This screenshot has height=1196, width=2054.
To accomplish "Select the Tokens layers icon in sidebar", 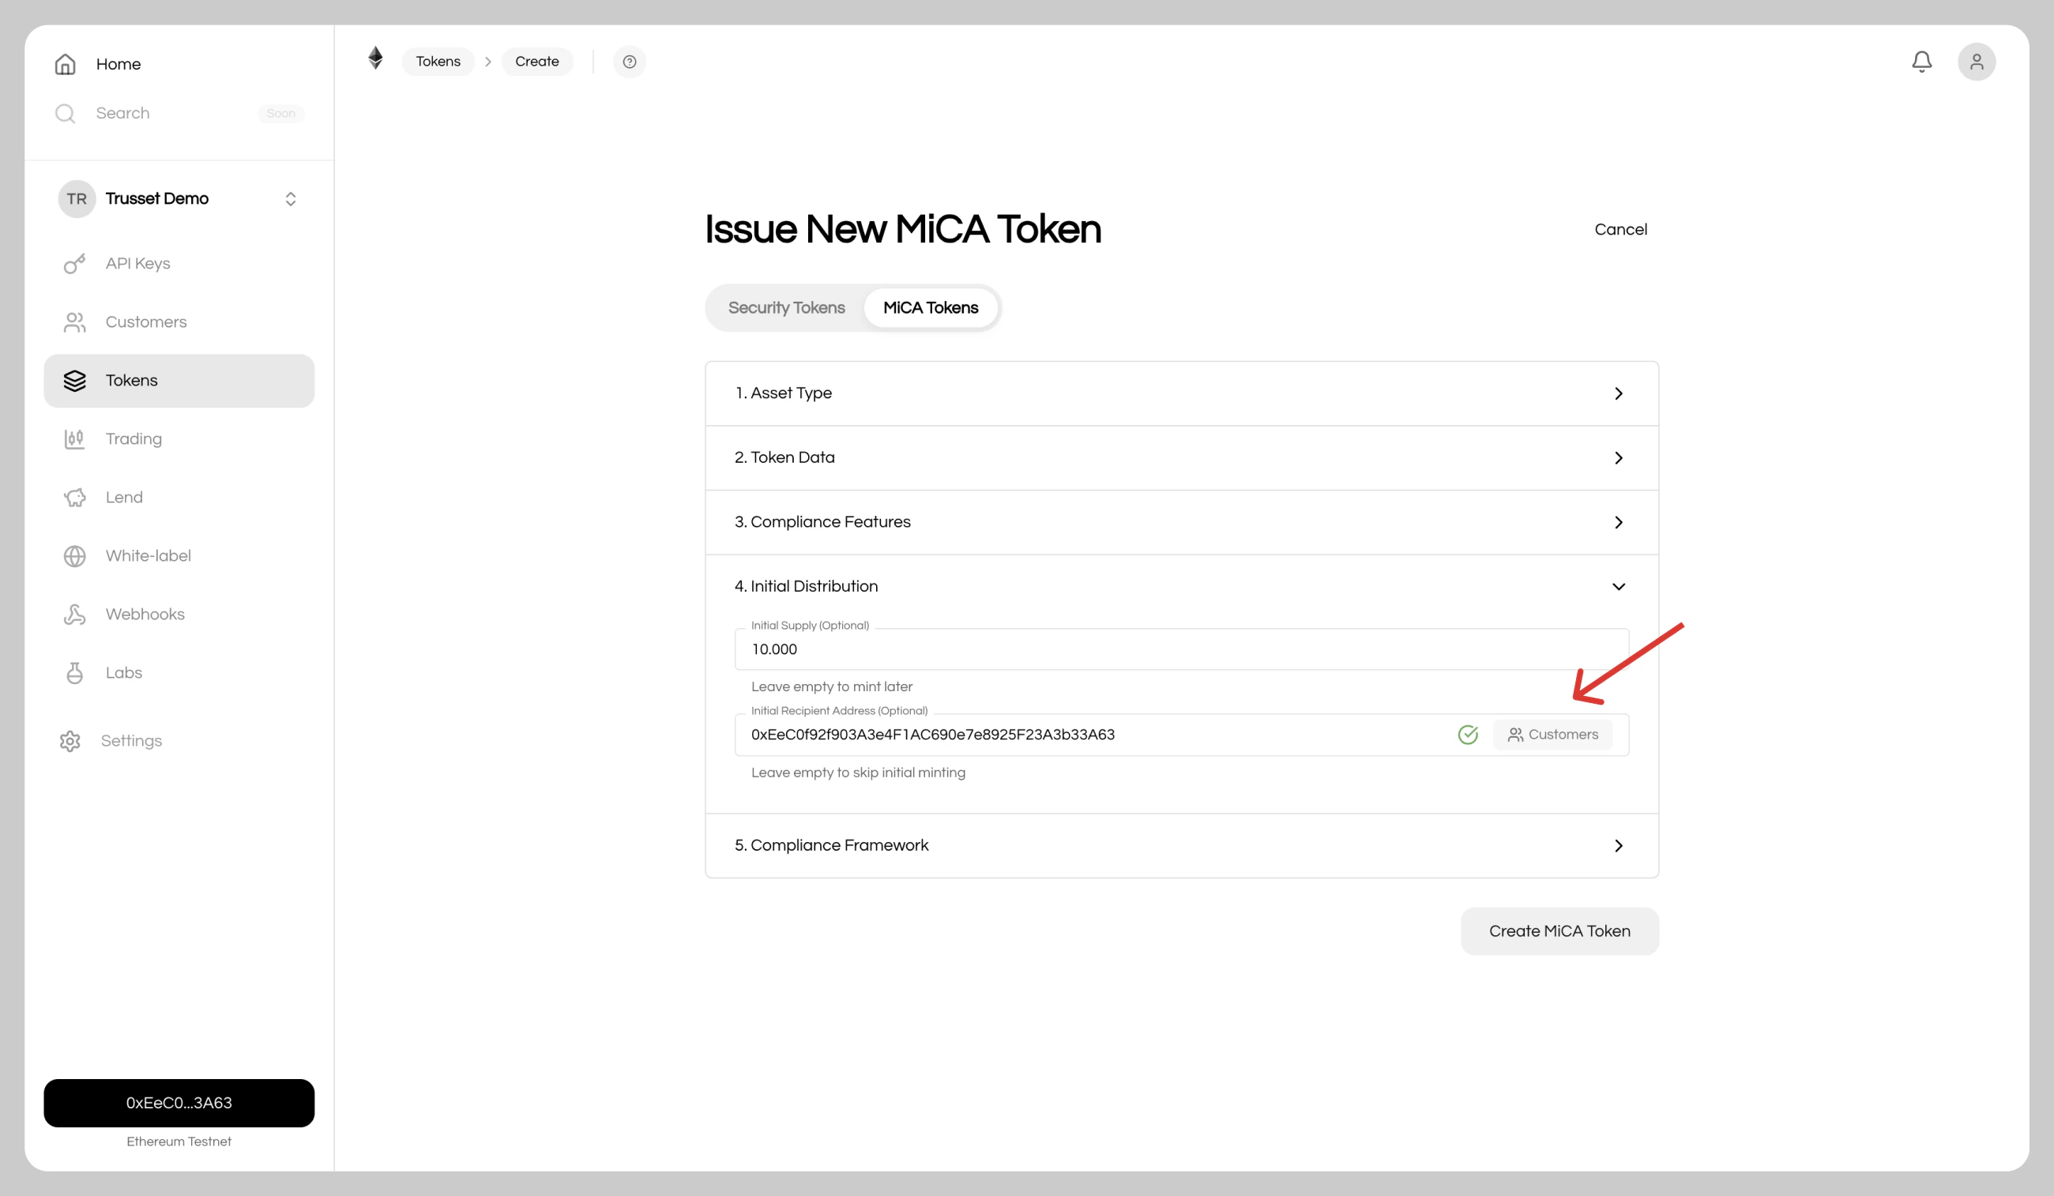I will tap(75, 381).
